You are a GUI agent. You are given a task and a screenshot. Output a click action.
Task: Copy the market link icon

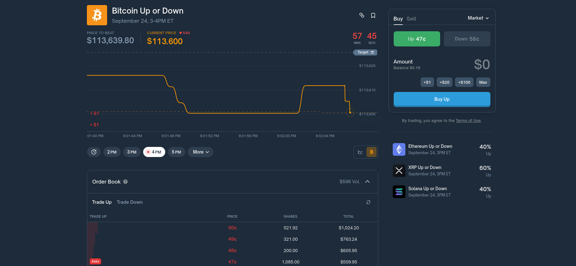click(x=362, y=15)
